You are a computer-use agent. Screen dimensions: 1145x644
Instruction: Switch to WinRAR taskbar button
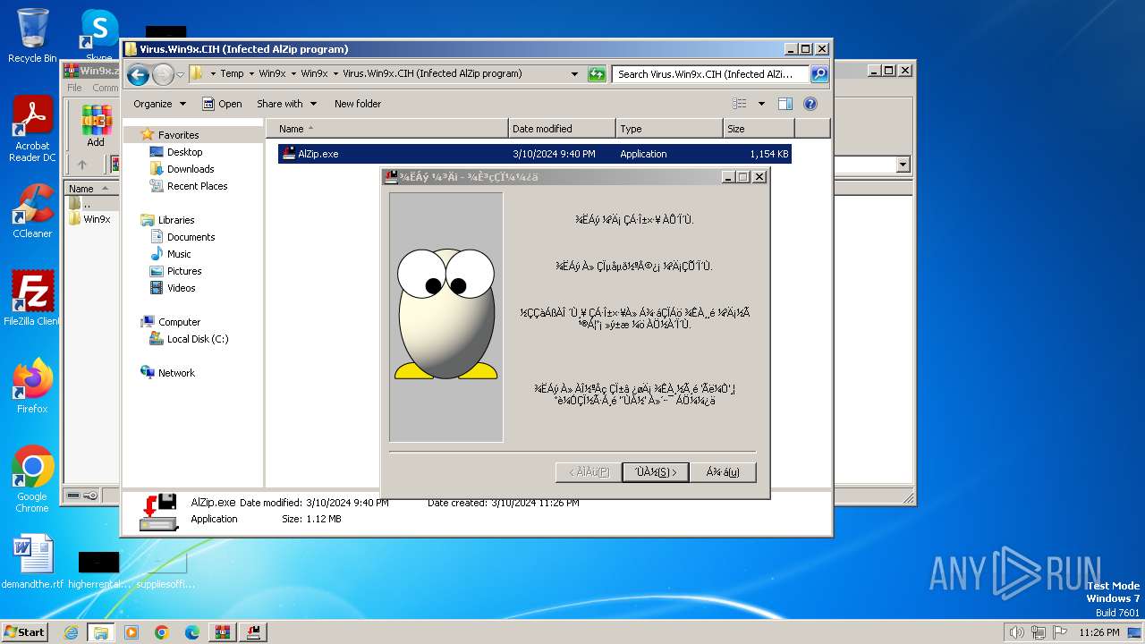pos(223,632)
